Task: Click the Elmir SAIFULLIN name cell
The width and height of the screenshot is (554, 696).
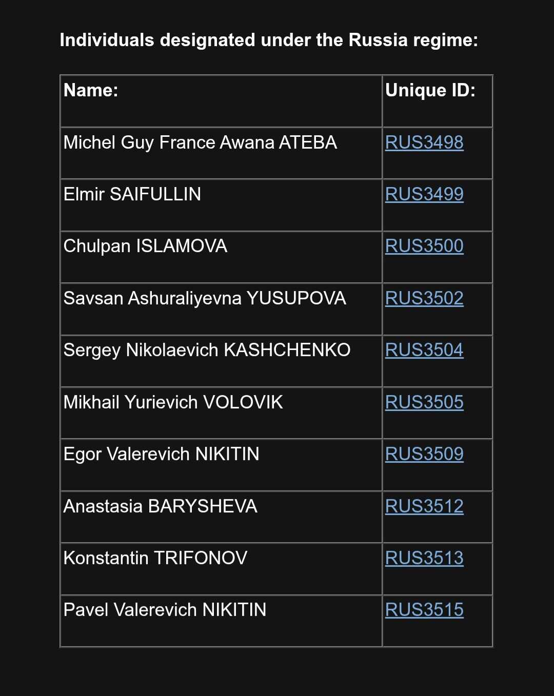Action: pyautogui.click(x=221, y=205)
